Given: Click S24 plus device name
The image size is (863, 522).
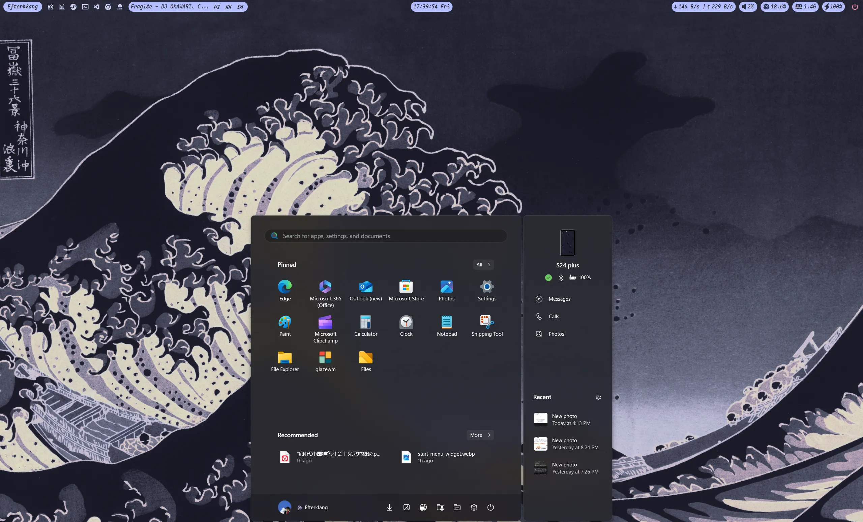Looking at the screenshot, I should coord(567,265).
